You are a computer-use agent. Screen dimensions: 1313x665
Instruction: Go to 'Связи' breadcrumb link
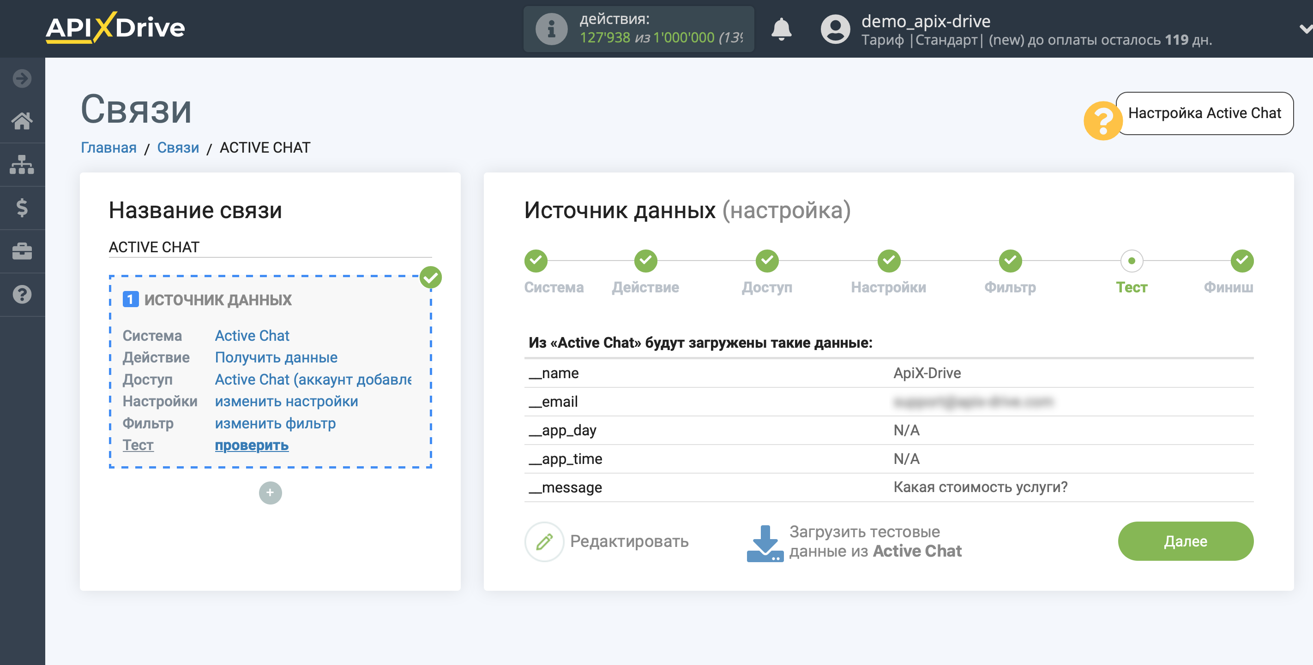[178, 148]
